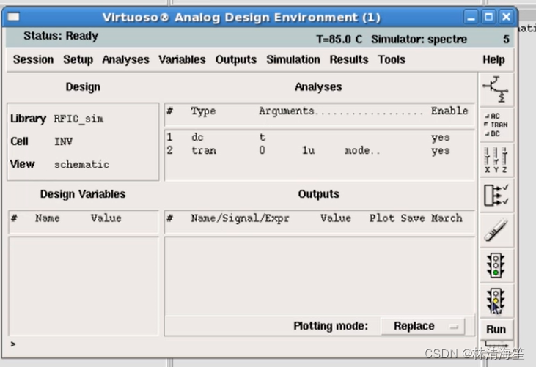Click the Simulator: spectre status text
Viewport: 536px width, 367px height.
(x=419, y=40)
